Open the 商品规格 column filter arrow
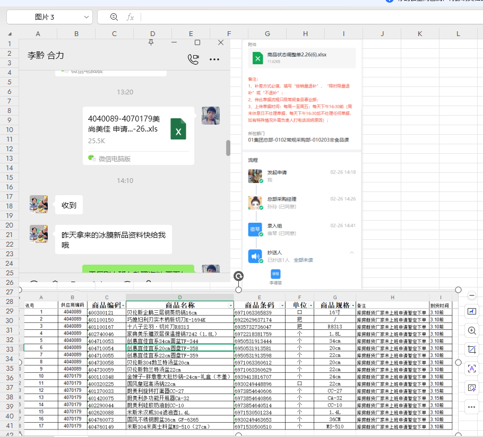Screen dimensions: 483x437 (352, 305)
